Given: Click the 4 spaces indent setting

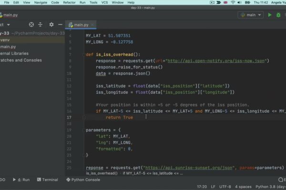Looking at the screenshot, I should pyautogui.click(x=243, y=187).
